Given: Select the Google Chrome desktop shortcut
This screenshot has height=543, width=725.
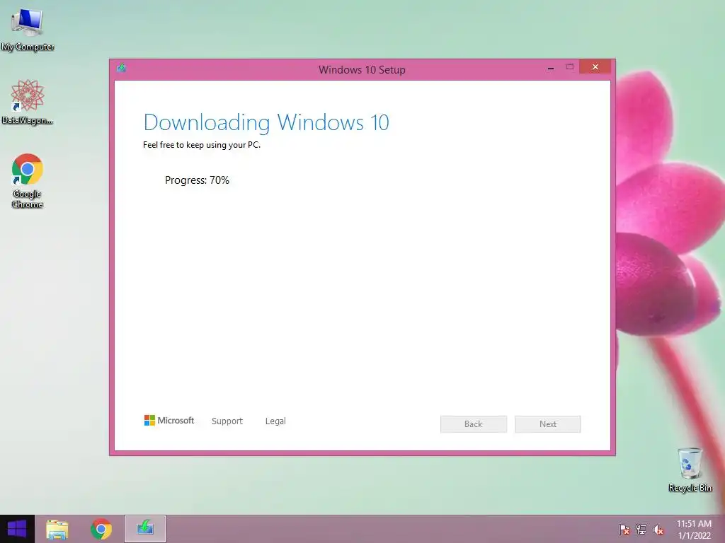Looking at the screenshot, I should click(28, 180).
